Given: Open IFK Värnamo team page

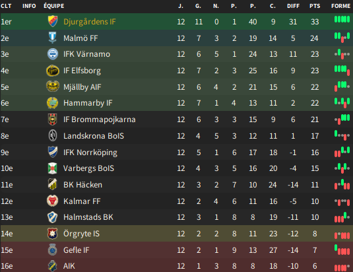Looking at the screenshot, I should [86, 54].
